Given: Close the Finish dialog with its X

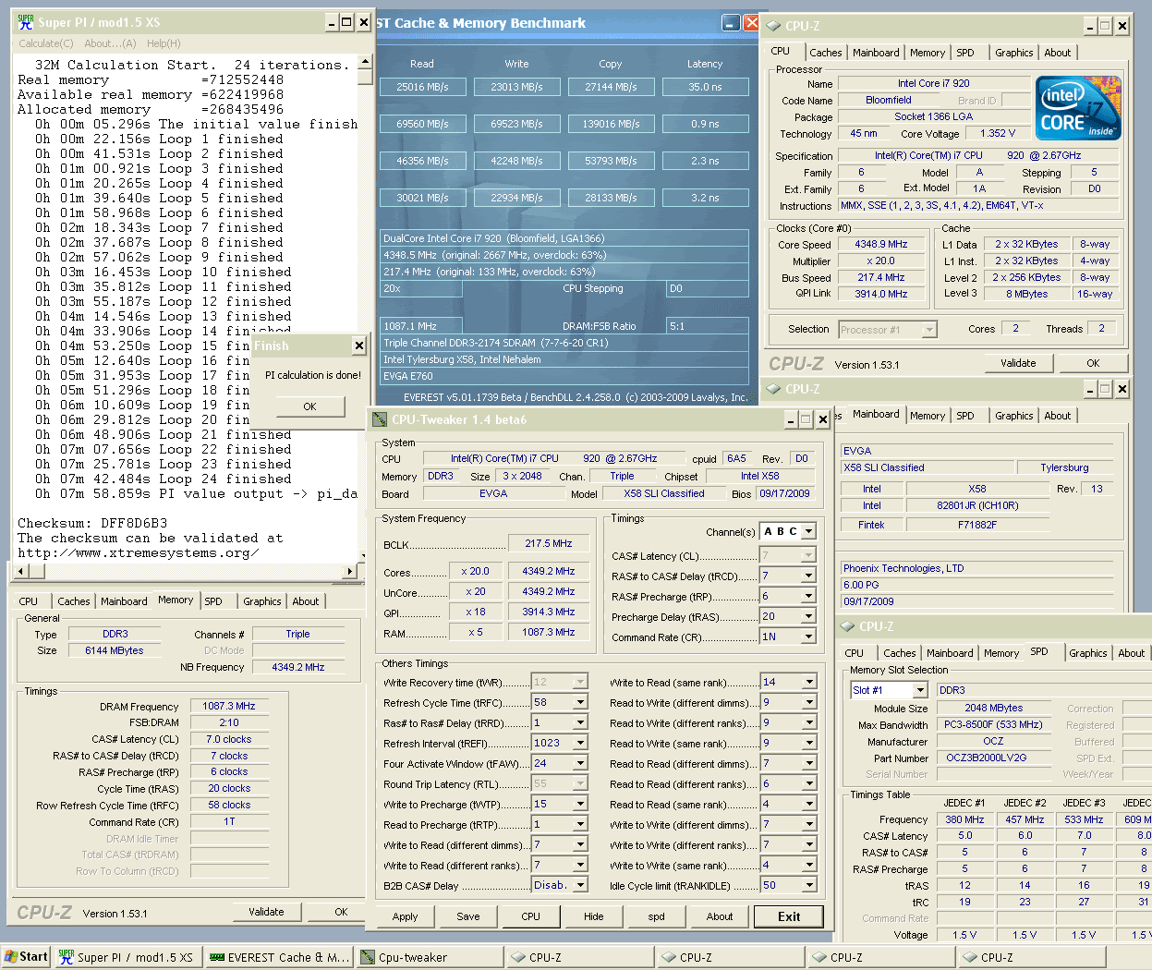Looking at the screenshot, I should 358,346.
